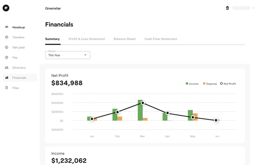Click the user avatar icon

[x=227, y=8]
